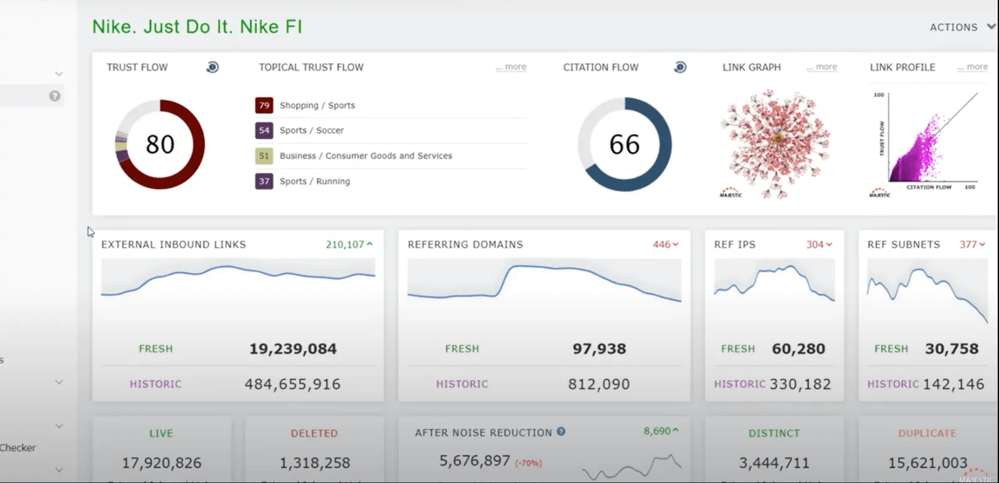Click the Trust Flow 80 donut chart
The height and width of the screenshot is (483, 999).
160,144
